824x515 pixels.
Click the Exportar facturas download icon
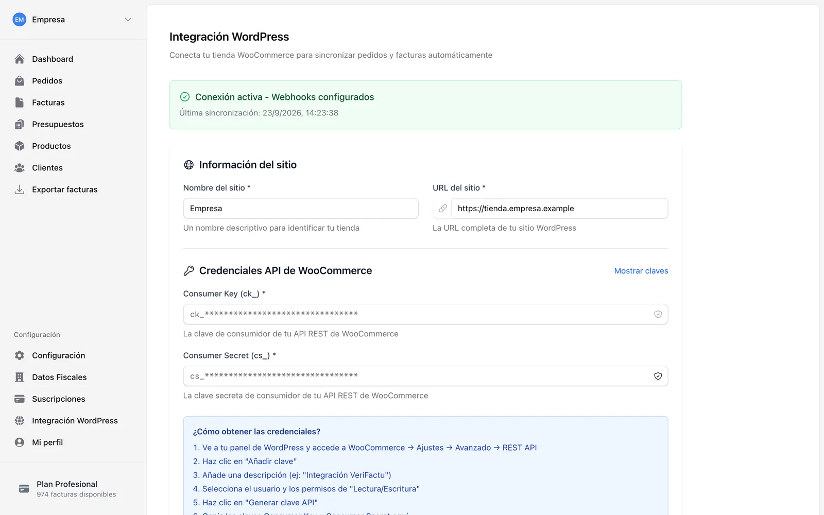coord(20,190)
